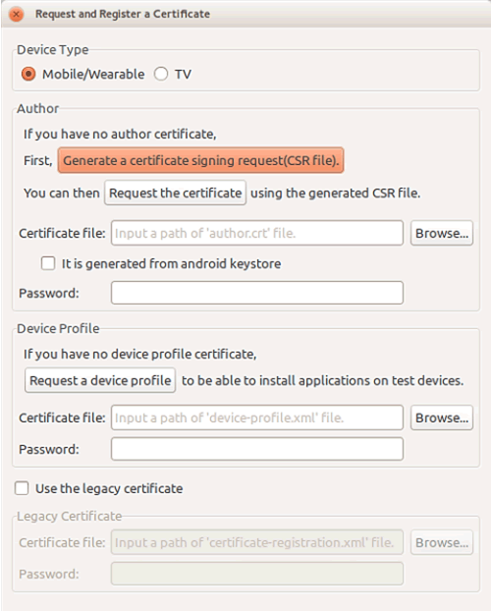This screenshot has width=491, height=611.
Task: Click the Request a device profile button
Action: 100,380
